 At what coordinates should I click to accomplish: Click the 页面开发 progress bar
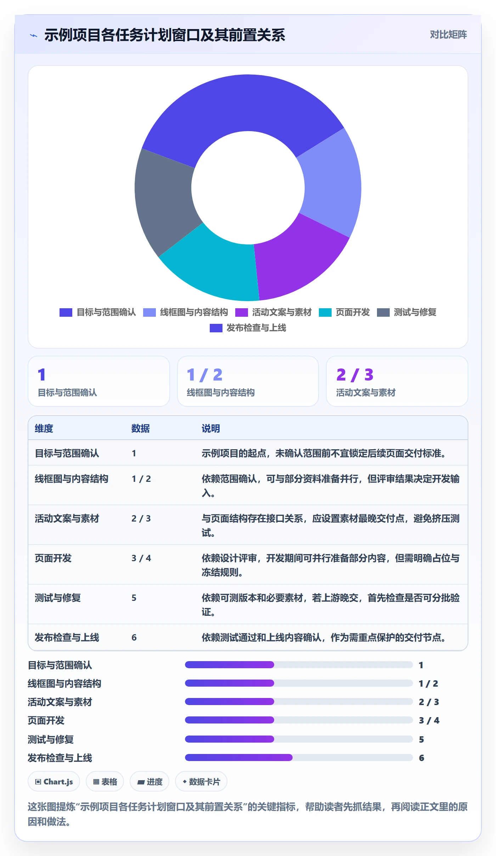click(299, 720)
